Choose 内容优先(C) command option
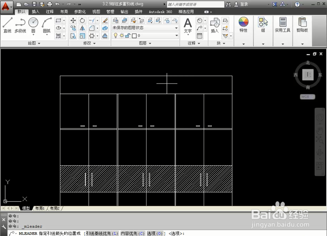 coord(133,233)
